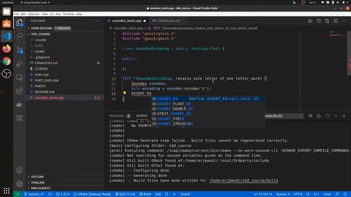Open the Extensions view
The width and height of the screenshot is (351, 197).
(20, 91)
